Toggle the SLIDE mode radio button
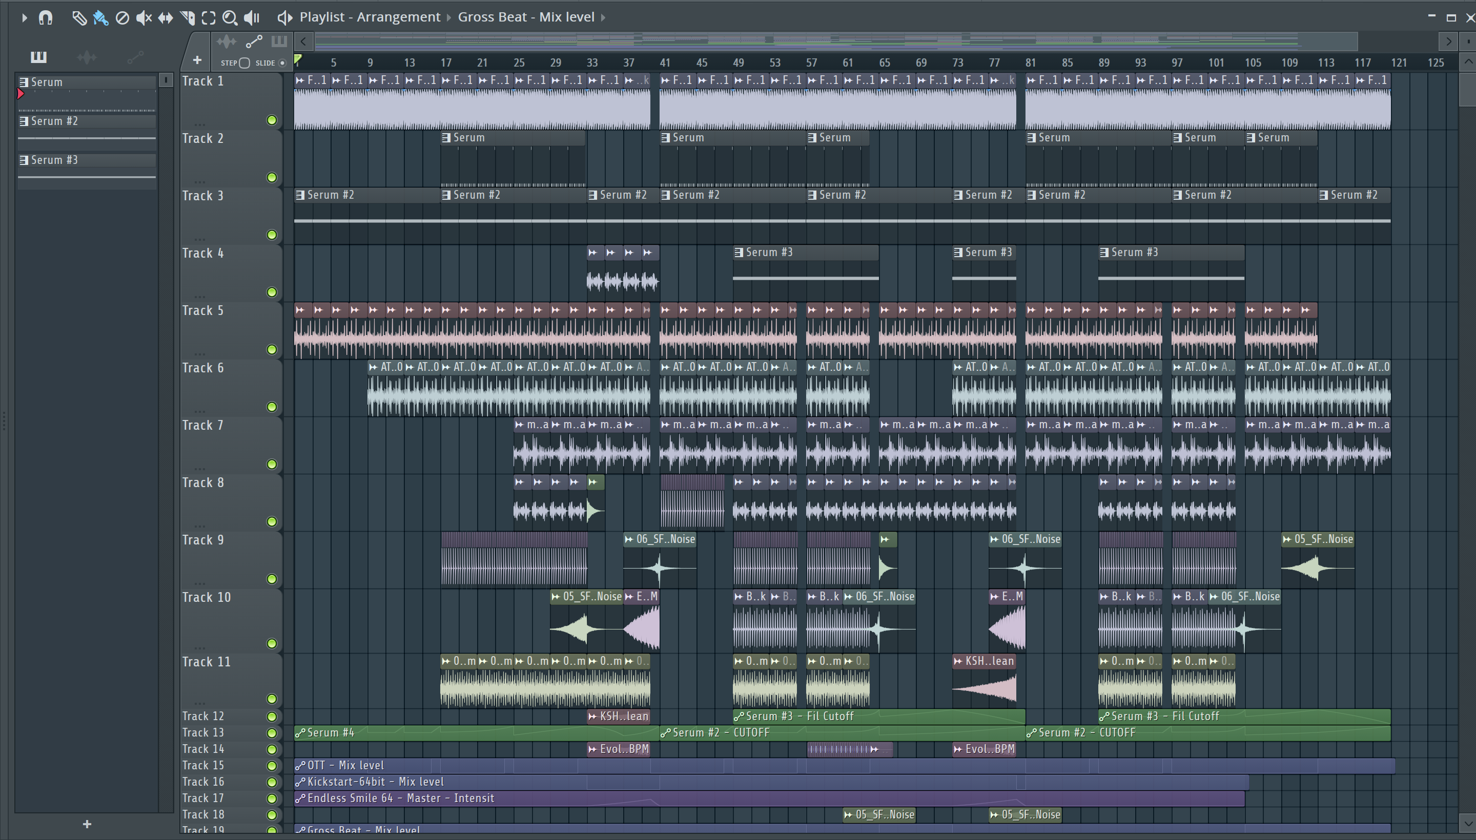 pos(282,63)
